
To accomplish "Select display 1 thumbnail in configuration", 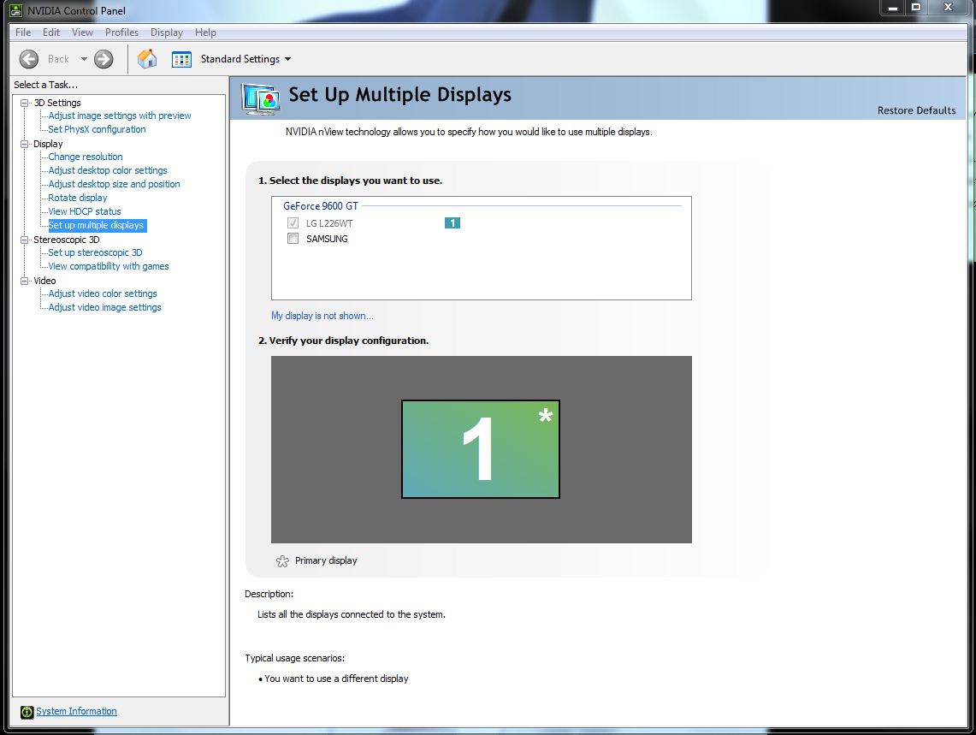I will (x=481, y=449).
